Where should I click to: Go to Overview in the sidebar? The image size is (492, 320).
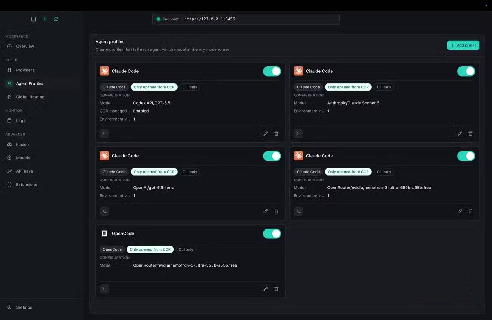coord(25,46)
